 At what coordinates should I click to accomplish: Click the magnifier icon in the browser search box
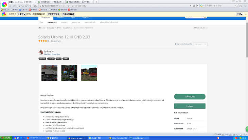coord(236,6)
